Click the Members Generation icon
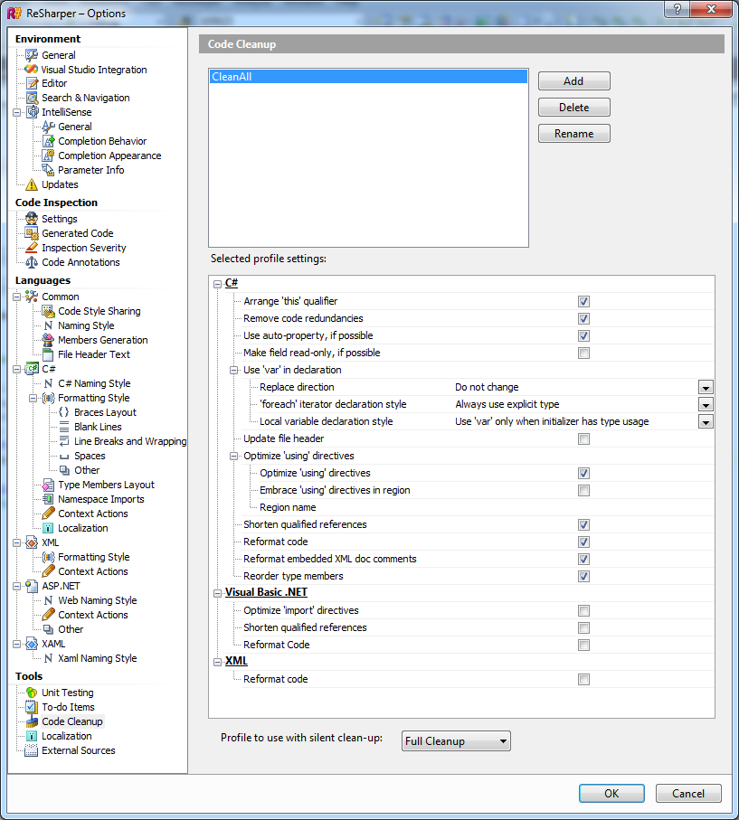This screenshot has height=820, width=739. click(48, 340)
